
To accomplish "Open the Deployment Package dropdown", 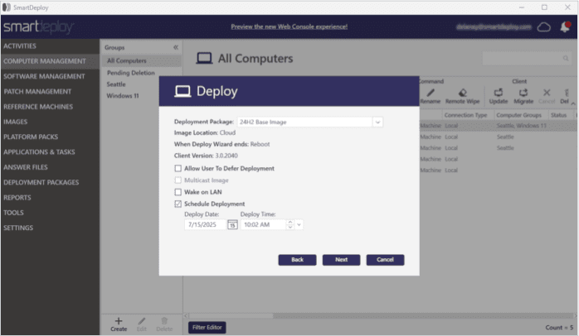I will [377, 122].
